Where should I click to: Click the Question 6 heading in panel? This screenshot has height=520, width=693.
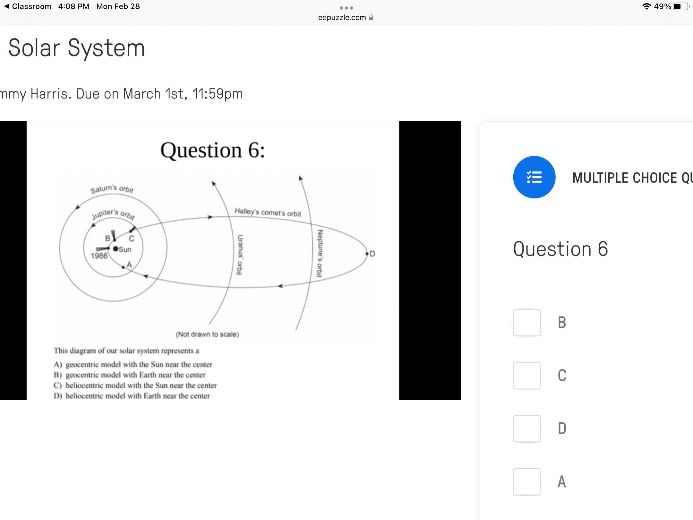560,249
